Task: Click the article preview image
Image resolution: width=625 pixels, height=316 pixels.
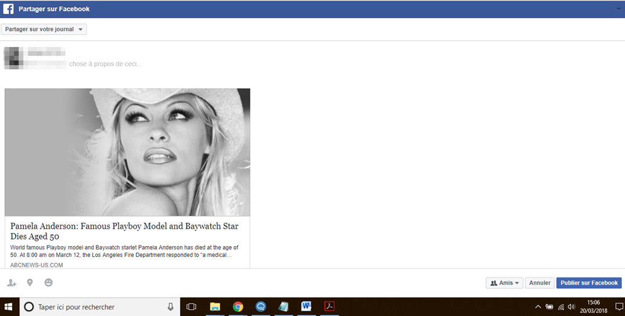Action: [127, 152]
